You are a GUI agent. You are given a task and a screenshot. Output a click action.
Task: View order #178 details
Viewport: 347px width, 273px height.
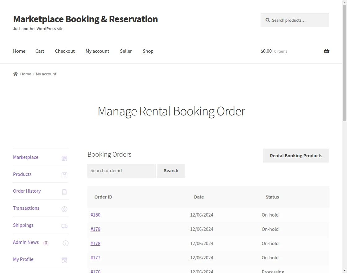[95, 243]
